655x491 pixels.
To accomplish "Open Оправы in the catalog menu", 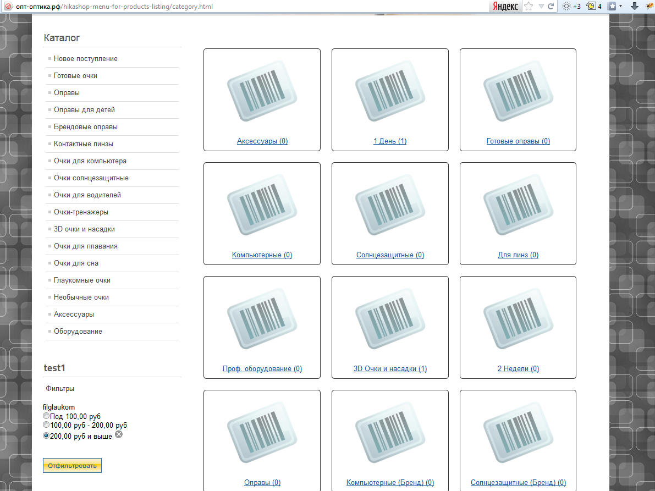I will pos(67,93).
